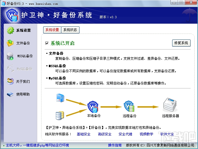
Task: Click the 版权所有 copyright text
Action: (x=160, y=145)
